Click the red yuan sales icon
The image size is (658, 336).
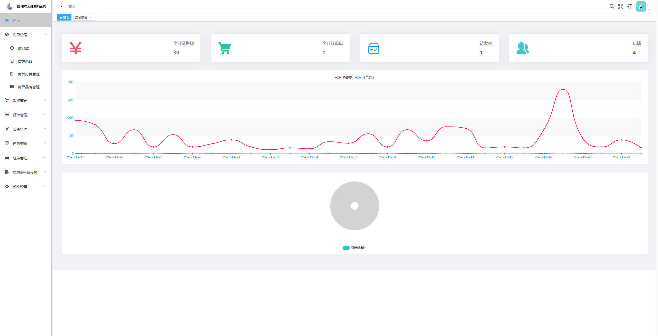[76, 48]
